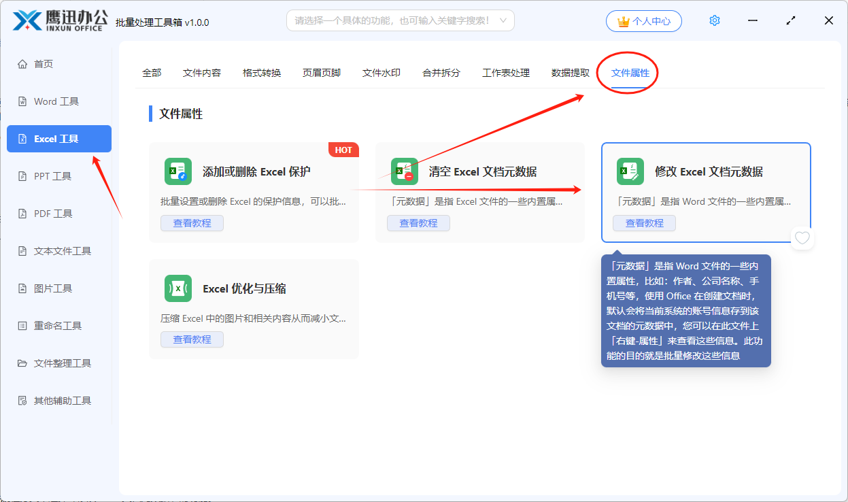Open PDF 工具 in sidebar
848x502 pixels.
point(53,214)
